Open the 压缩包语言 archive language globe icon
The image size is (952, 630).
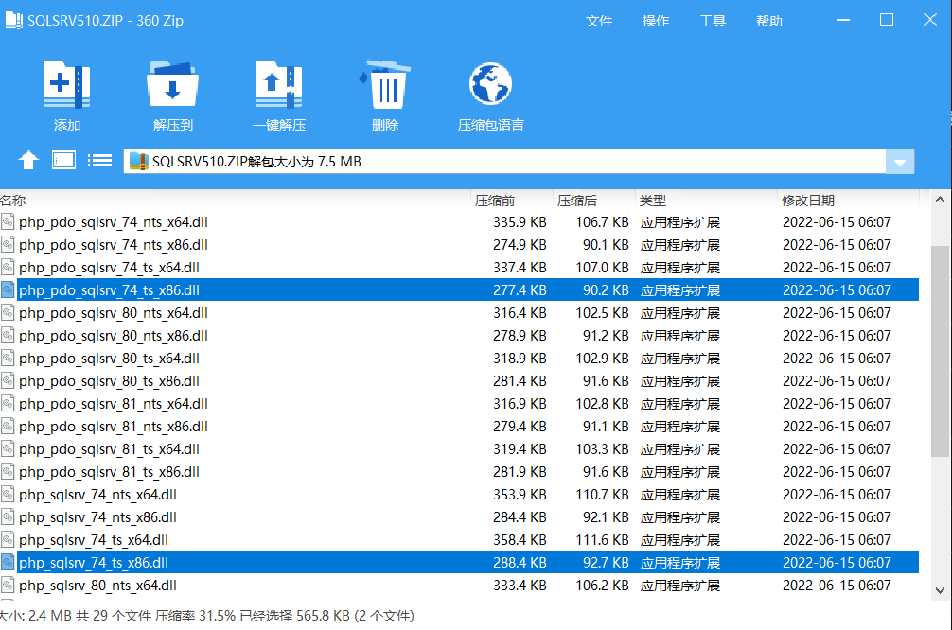(x=490, y=87)
